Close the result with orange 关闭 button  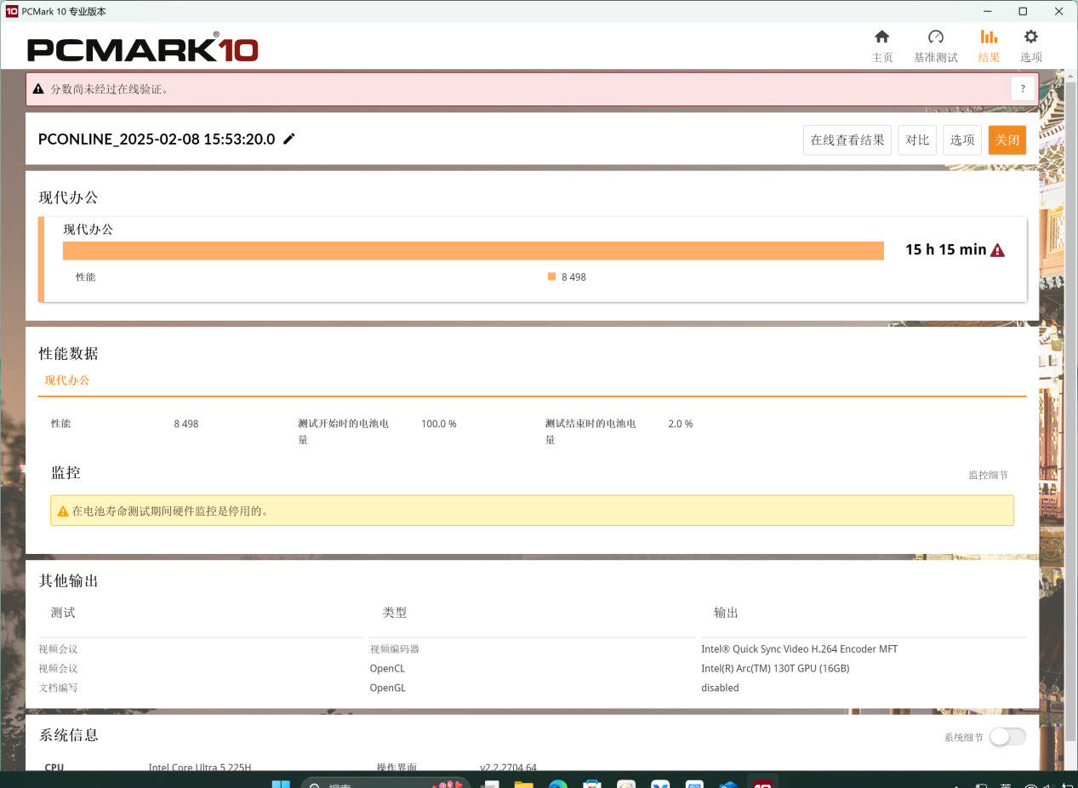[x=1007, y=140]
